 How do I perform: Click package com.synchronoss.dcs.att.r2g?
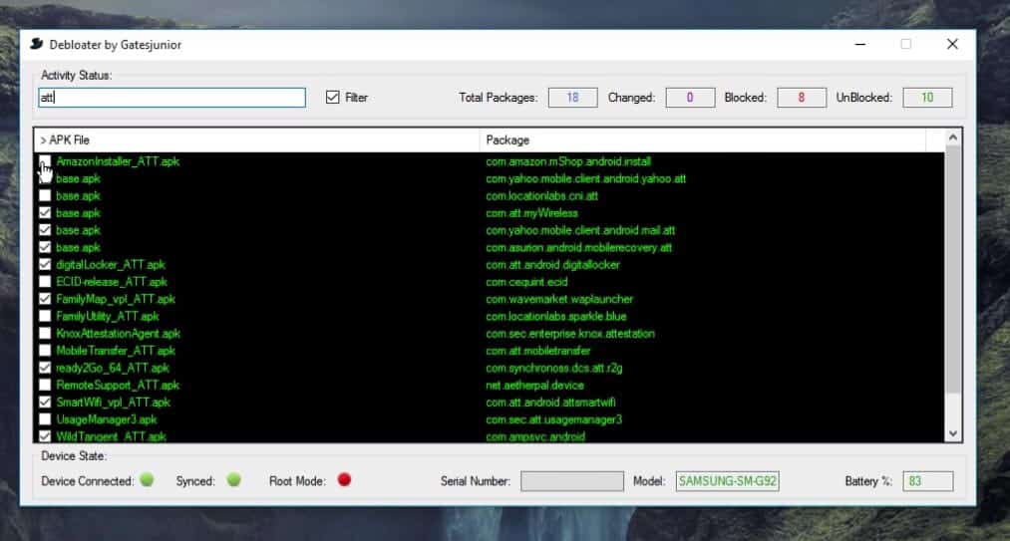click(554, 369)
